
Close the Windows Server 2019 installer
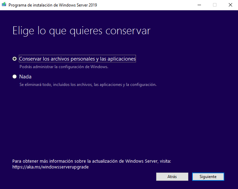click(230, 5)
